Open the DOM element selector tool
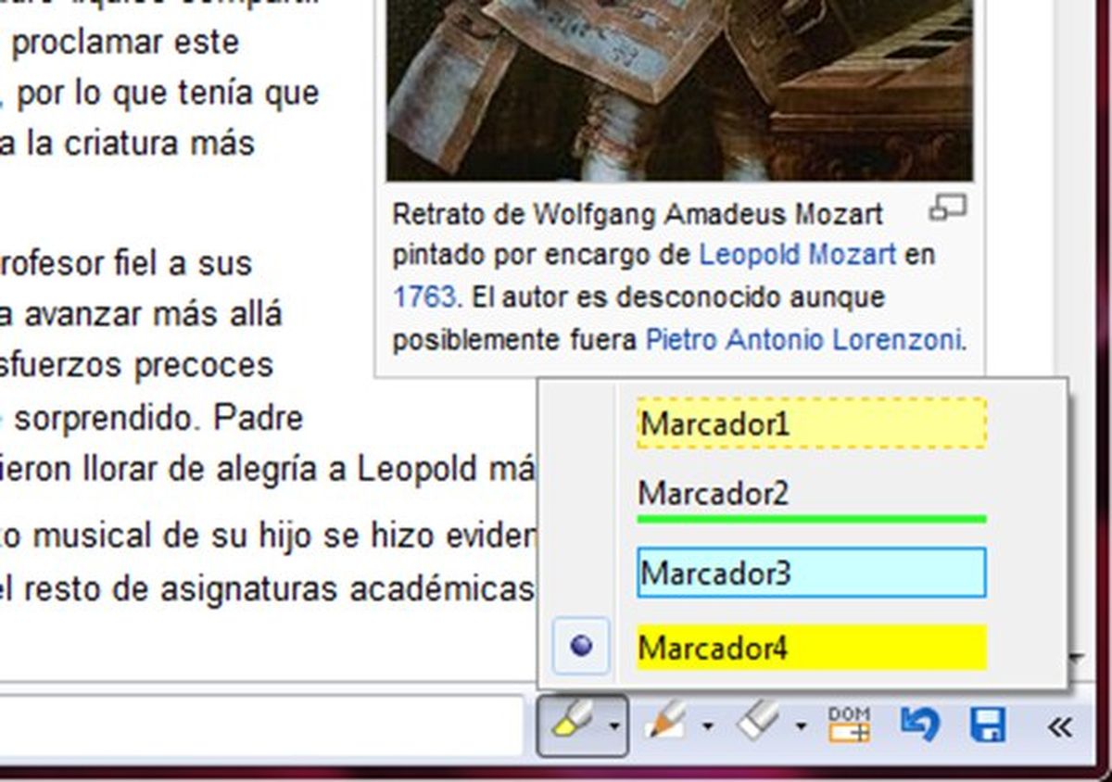This screenshot has height=782, width=1112. click(x=848, y=727)
